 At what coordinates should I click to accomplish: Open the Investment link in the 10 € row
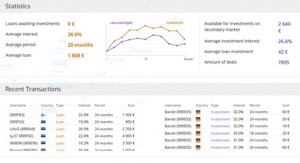point(220,126)
